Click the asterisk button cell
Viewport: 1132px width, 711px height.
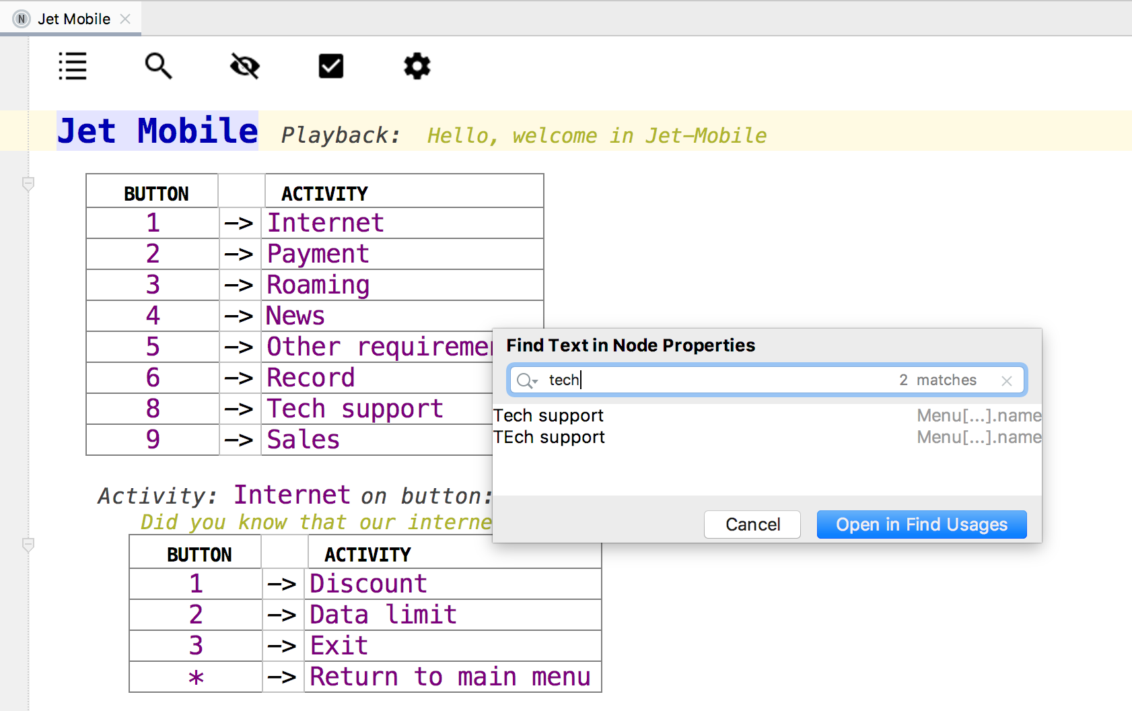196,678
